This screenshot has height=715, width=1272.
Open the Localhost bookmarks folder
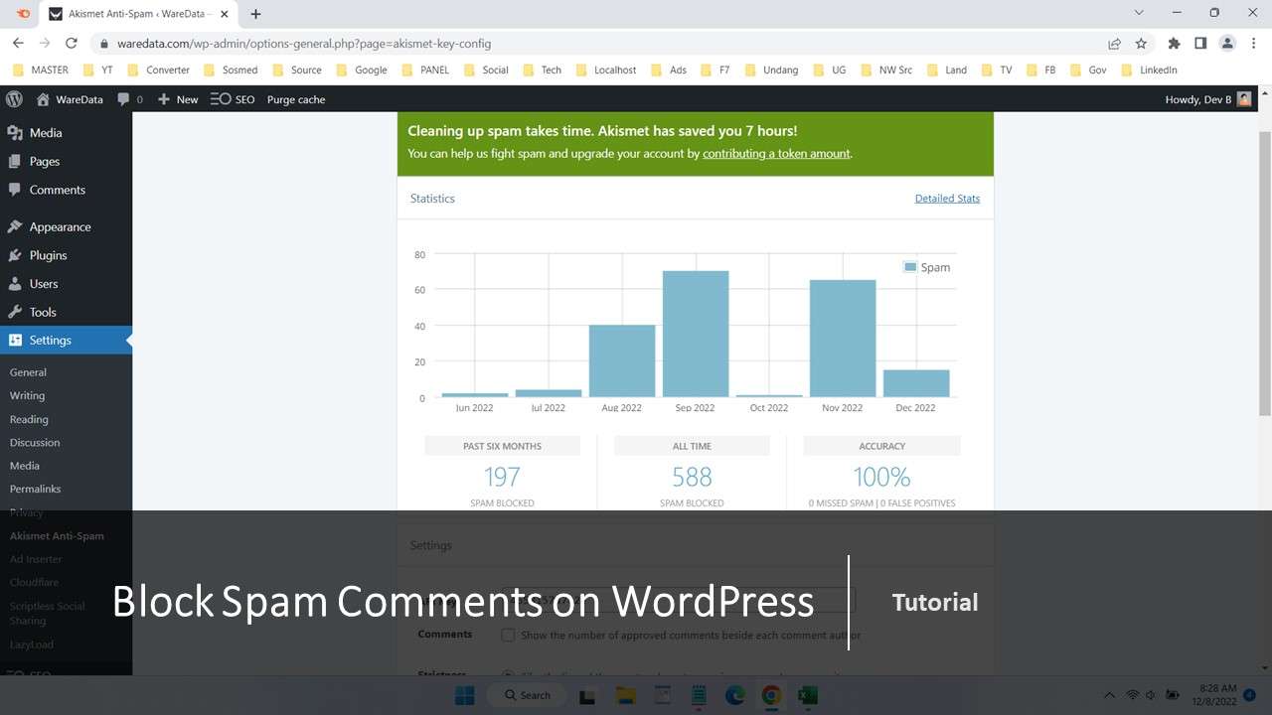pyautogui.click(x=605, y=70)
